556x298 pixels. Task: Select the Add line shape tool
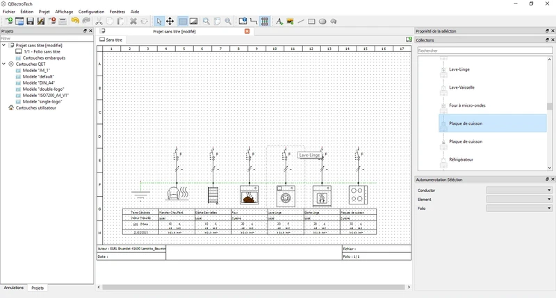301,21
